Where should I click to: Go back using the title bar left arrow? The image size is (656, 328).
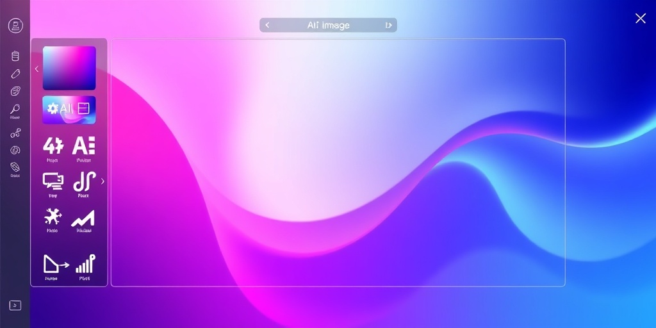267,25
